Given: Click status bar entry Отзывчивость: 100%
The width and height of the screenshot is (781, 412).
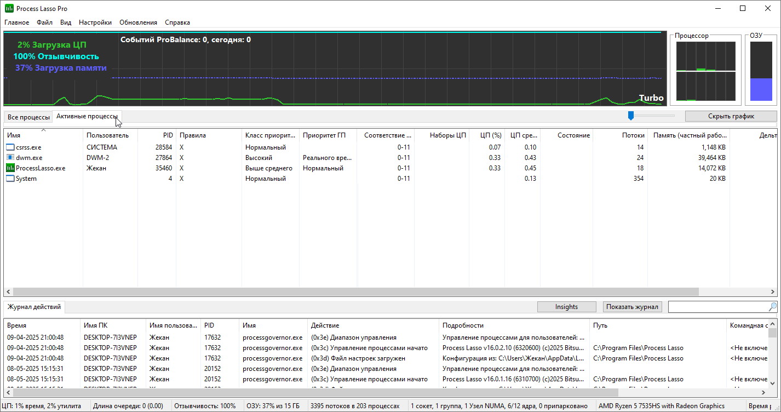Looking at the screenshot, I should pos(205,406).
